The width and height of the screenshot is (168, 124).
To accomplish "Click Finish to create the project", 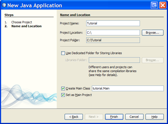I will click(x=114, y=117).
